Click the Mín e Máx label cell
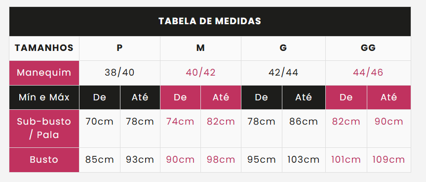The height and width of the screenshot is (182, 426). click(44, 97)
